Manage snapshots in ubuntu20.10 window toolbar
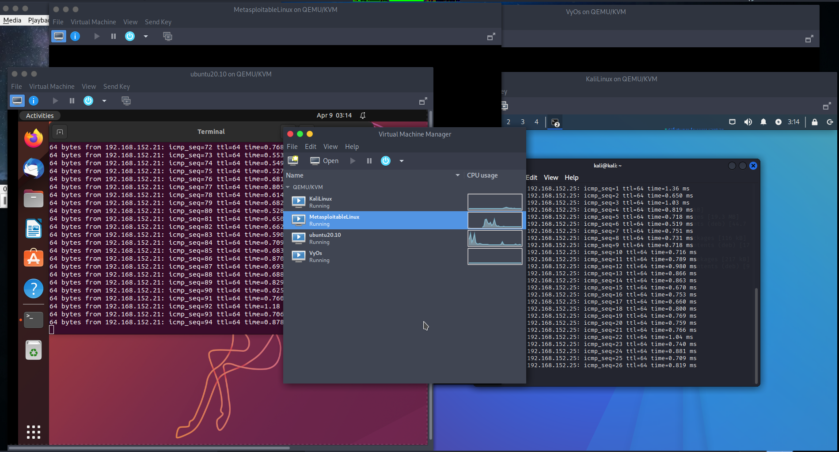The image size is (839, 452). pyautogui.click(x=126, y=101)
